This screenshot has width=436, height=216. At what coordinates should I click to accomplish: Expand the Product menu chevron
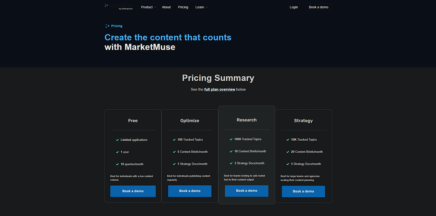click(x=155, y=7)
